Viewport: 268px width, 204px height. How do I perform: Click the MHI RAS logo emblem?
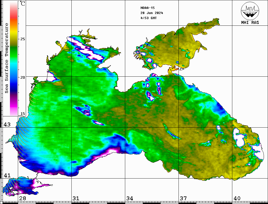(x=250, y=11)
